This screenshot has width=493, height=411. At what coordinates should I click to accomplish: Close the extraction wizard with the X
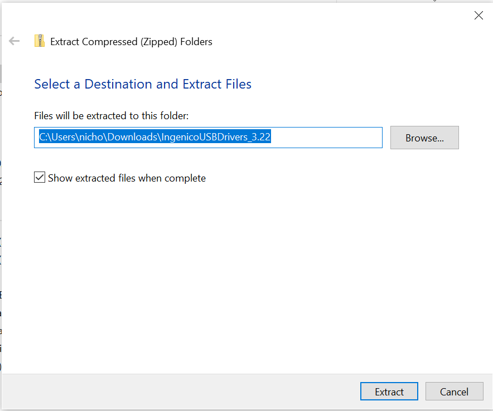pyautogui.click(x=478, y=15)
